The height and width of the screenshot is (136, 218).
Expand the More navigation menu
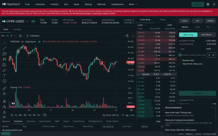(133, 4)
